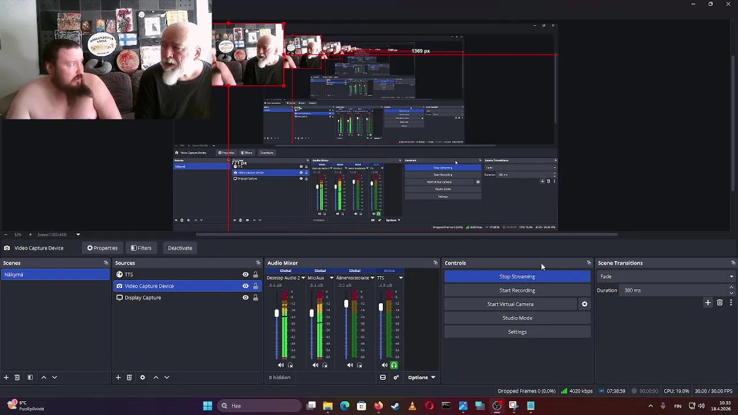
Task: Open the Windows Start menu
Action: [208, 406]
